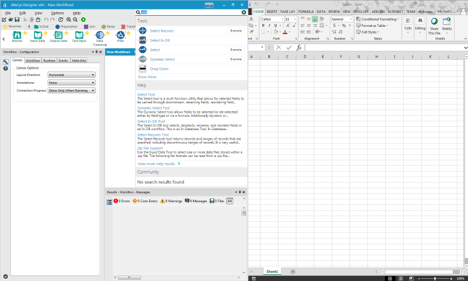Expand Format as Table dropdown

pos(372,26)
